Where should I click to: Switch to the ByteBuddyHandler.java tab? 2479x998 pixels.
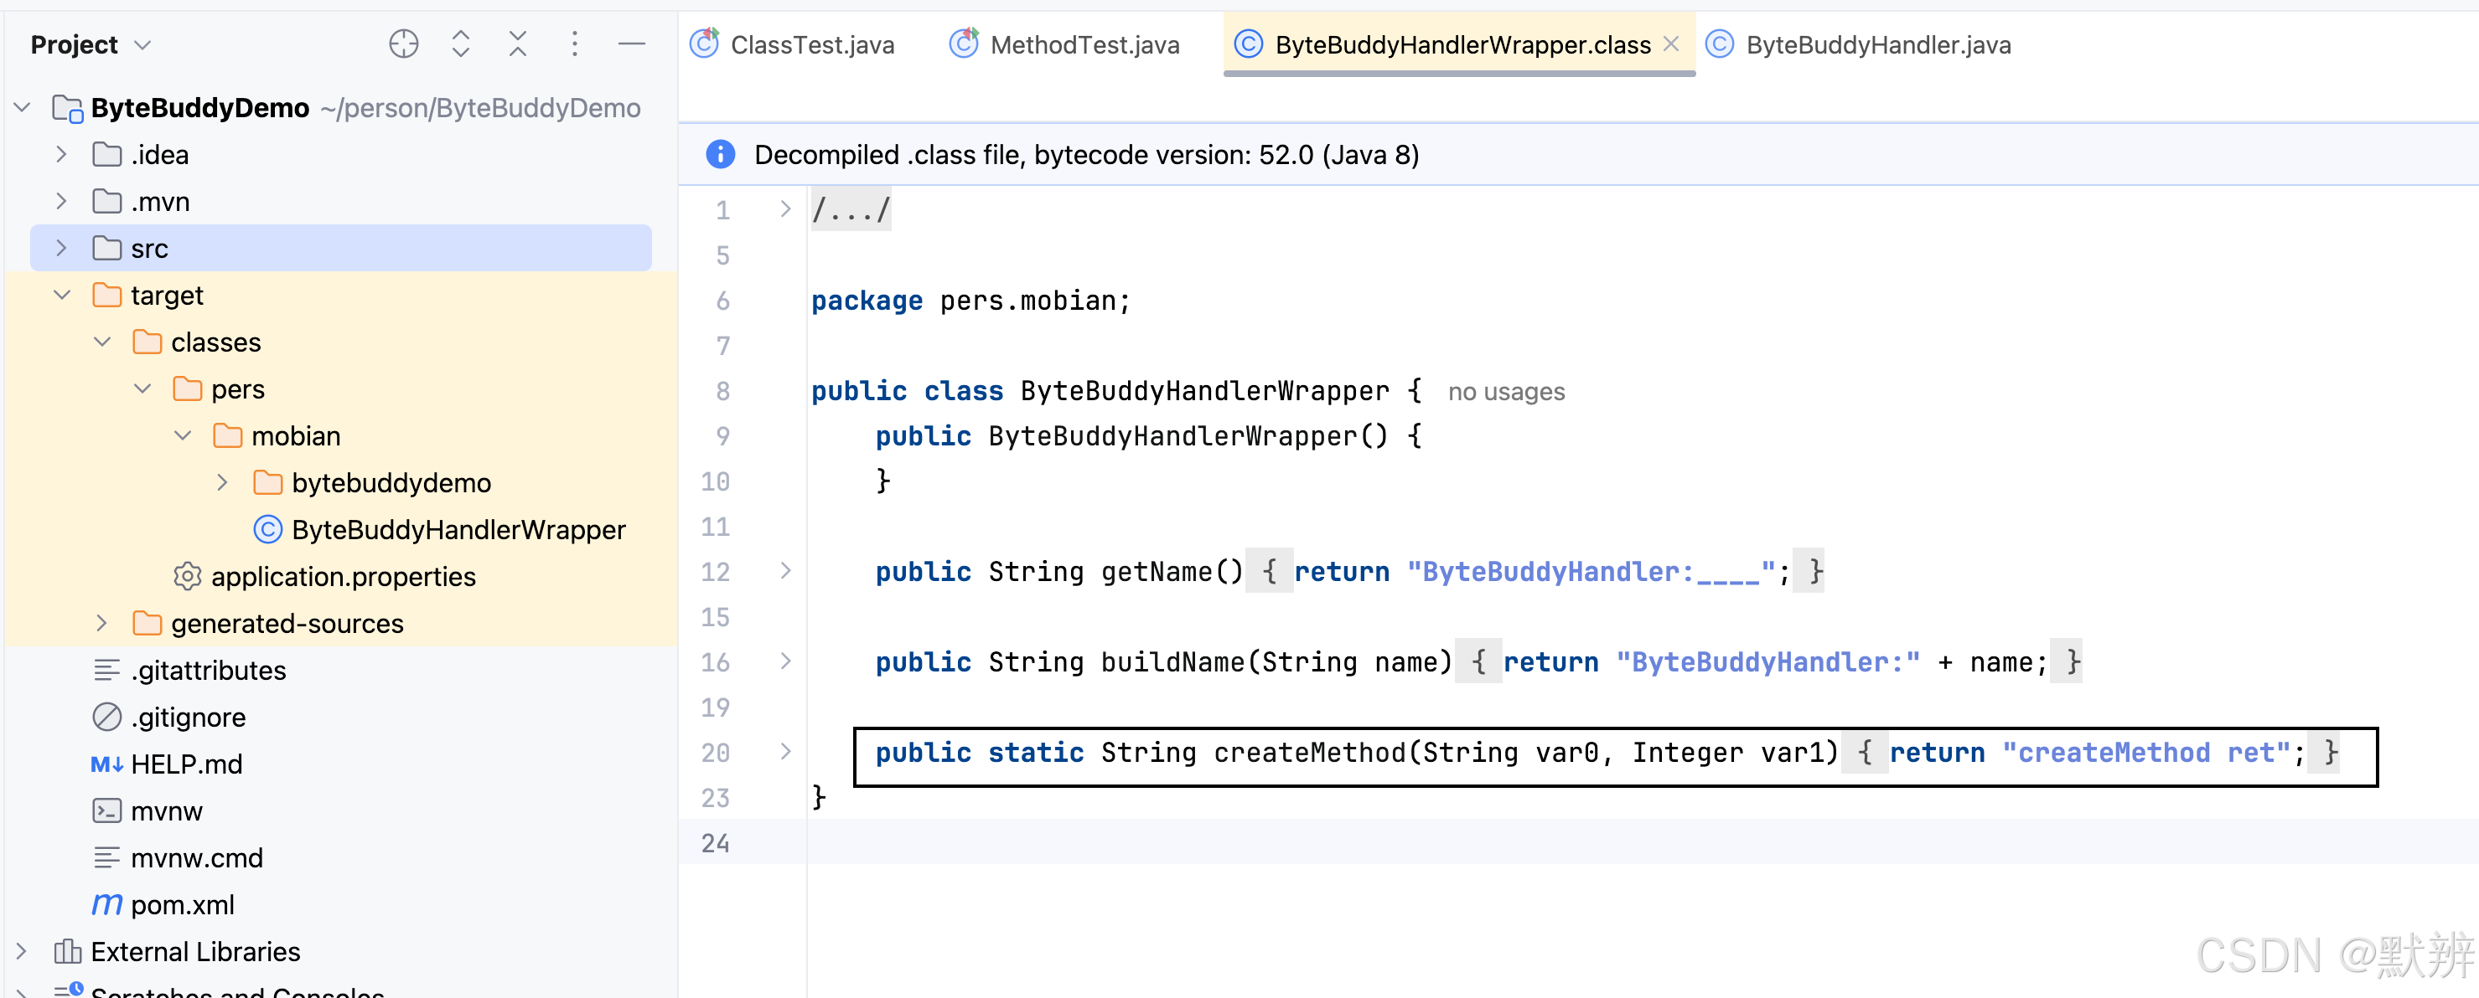pos(1876,44)
